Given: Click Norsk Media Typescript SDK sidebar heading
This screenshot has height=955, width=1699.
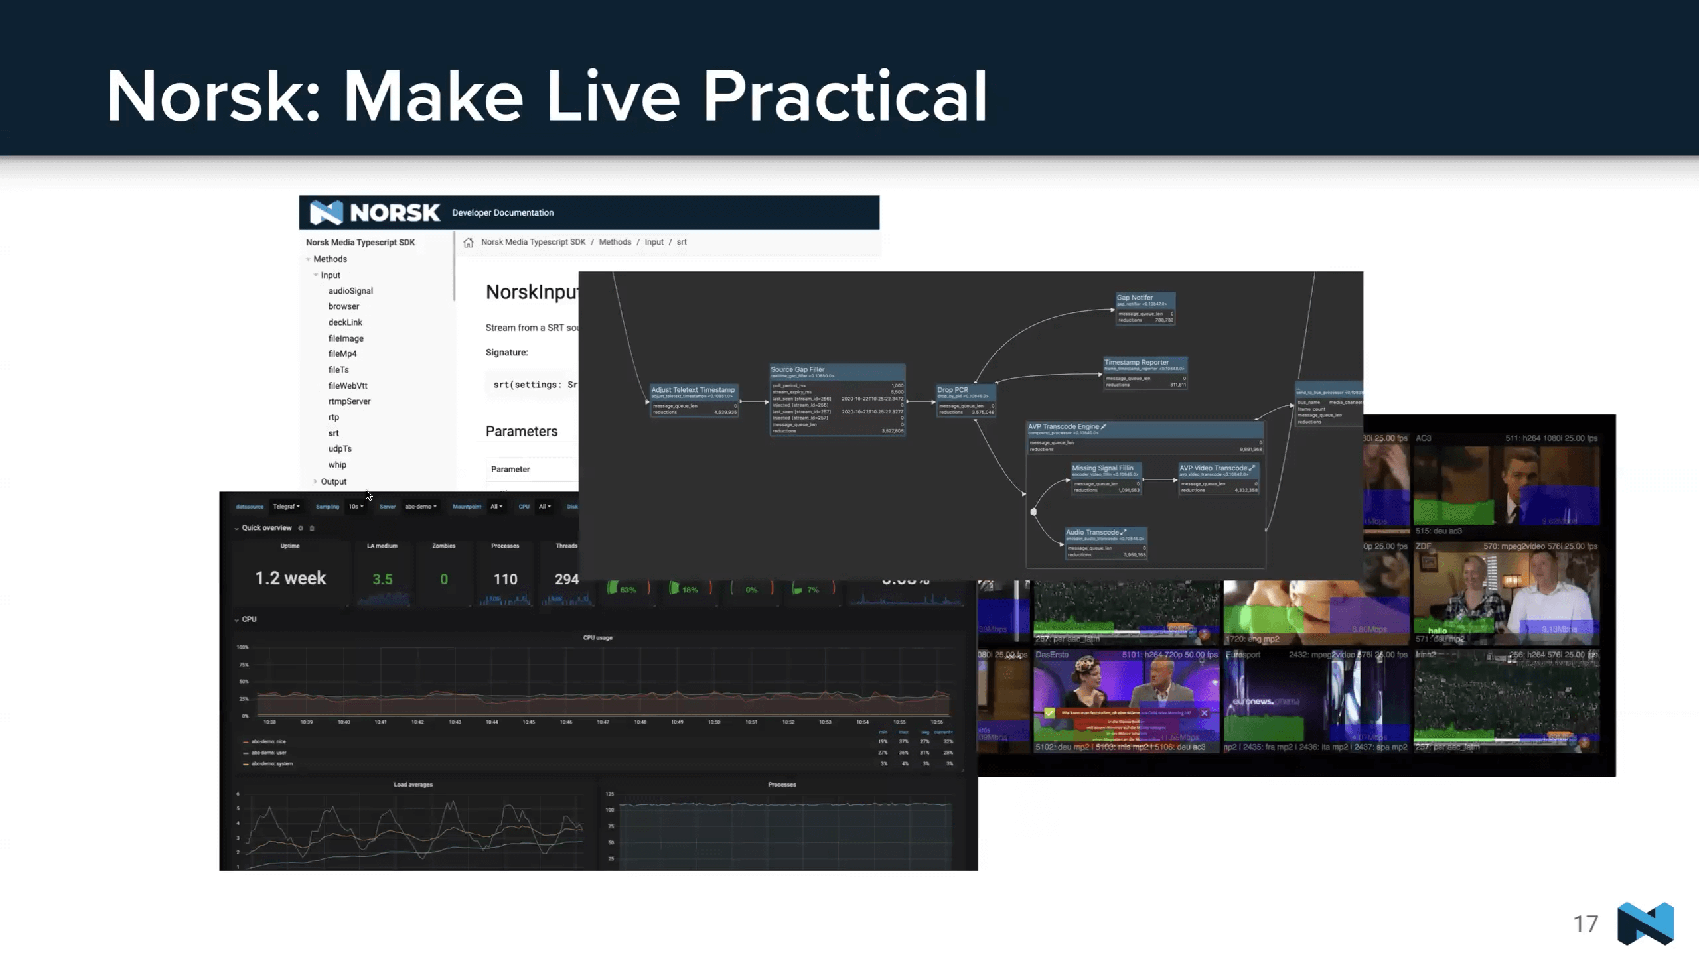Looking at the screenshot, I should click(x=360, y=243).
